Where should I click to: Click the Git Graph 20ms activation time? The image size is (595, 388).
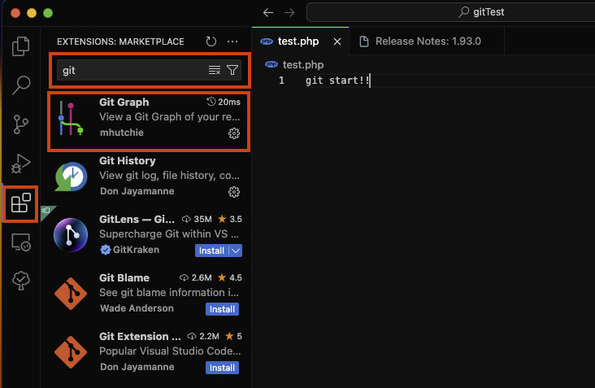[224, 102]
